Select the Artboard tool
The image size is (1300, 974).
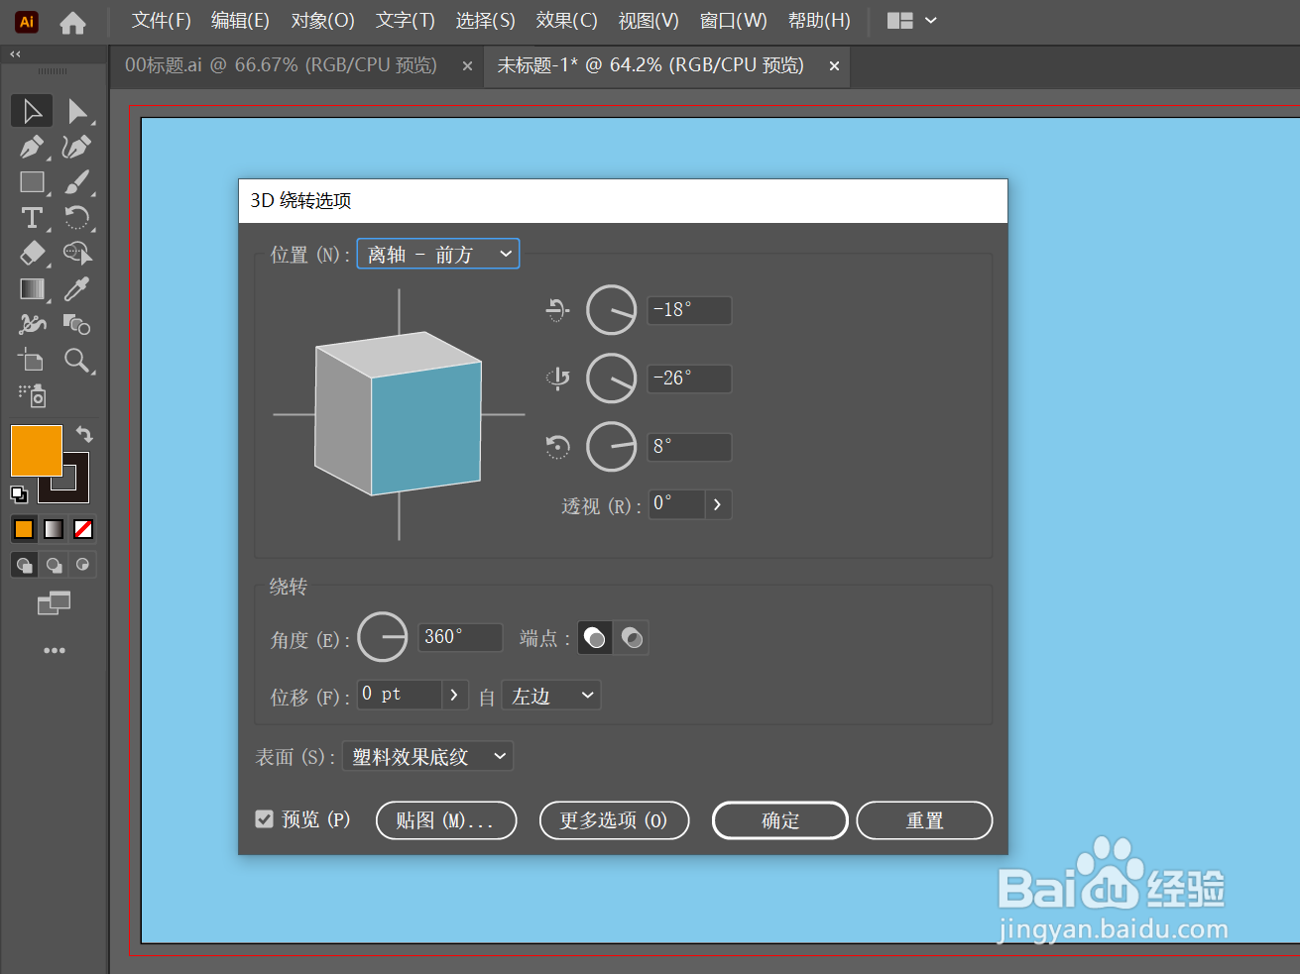[32, 360]
